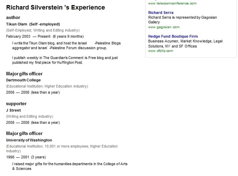238x176 pixels.
Task: Click the Business Acumen, Market Knowledge ad description
Action: click(185, 44)
